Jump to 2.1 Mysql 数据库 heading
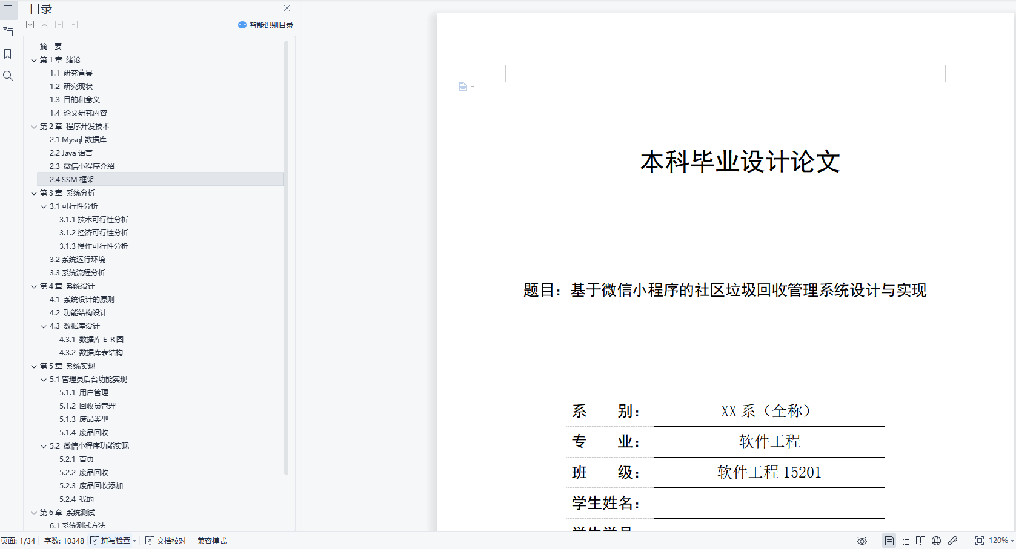The height and width of the screenshot is (549, 1016). 78,140
